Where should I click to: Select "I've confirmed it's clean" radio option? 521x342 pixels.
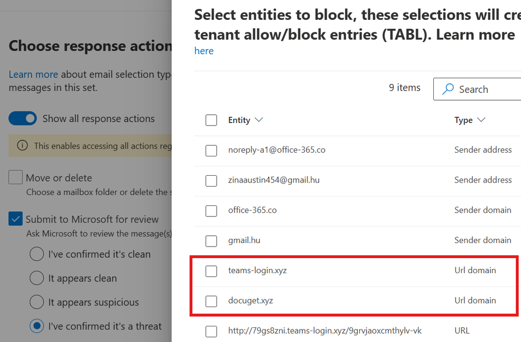pyautogui.click(x=37, y=254)
